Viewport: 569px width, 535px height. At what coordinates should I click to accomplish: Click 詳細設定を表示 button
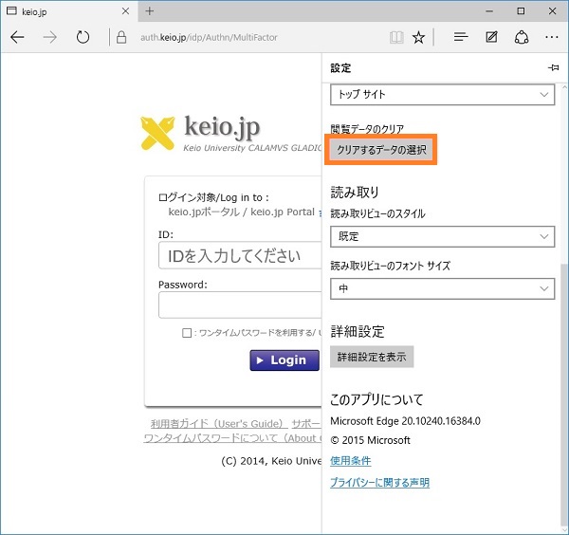coord(372,357)
